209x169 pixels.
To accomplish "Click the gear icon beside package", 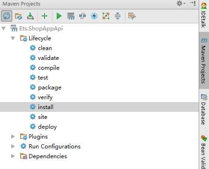I will [33, 87].
